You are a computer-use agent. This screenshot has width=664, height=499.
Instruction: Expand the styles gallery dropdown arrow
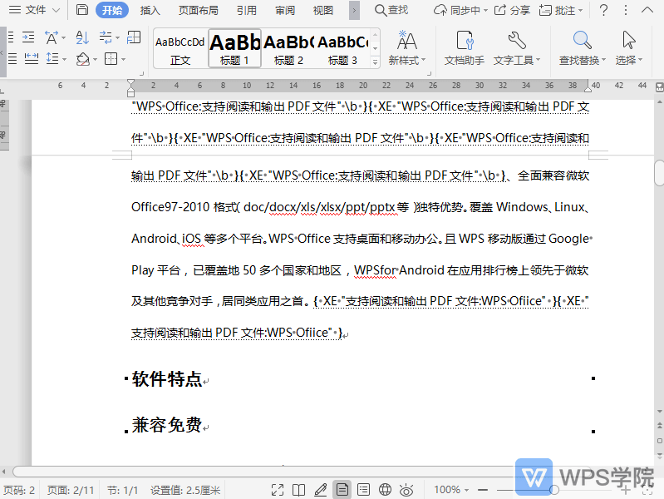click(376, 62)
